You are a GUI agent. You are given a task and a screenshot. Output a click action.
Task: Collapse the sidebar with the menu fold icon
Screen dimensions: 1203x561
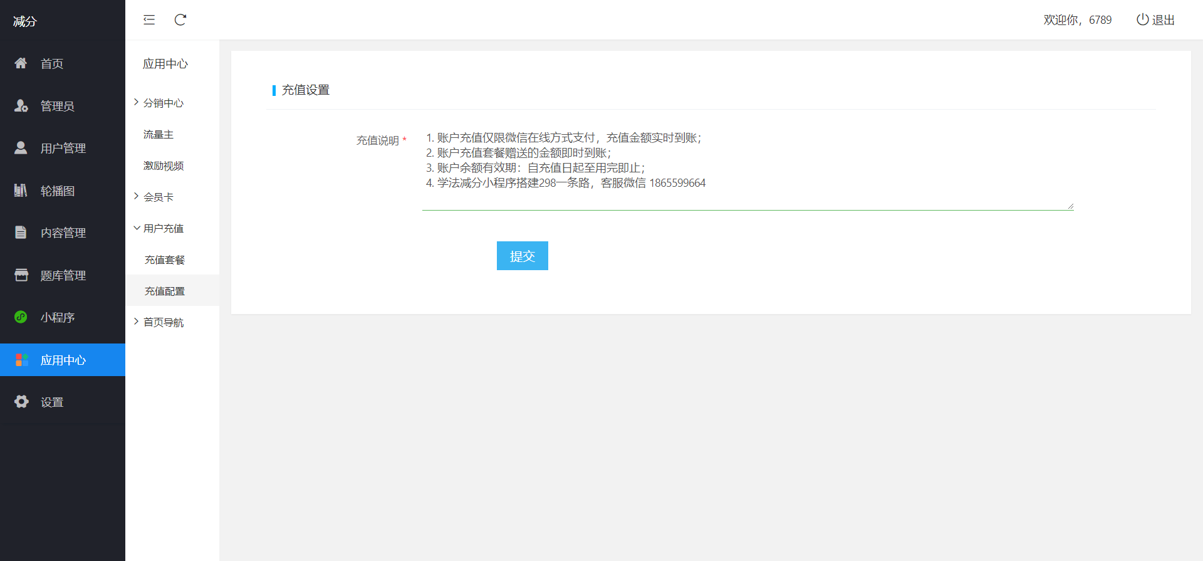click(149, 20)
